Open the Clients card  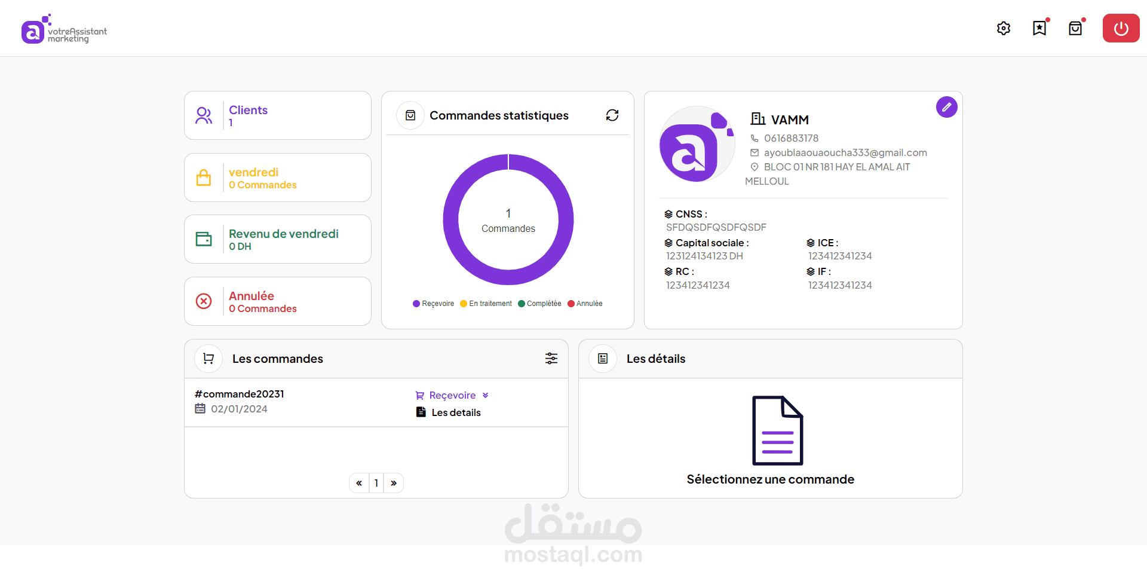point(278,115)
